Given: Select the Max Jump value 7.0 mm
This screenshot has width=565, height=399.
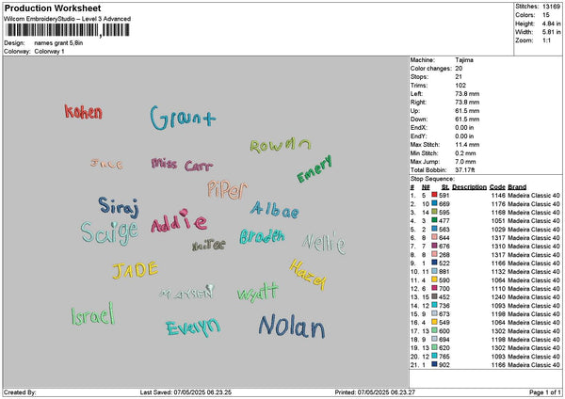Looking at the screenshot, I should pyautogui.click(x=465, y=161).
